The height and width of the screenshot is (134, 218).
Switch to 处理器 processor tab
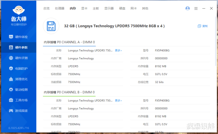coord(60,8)
